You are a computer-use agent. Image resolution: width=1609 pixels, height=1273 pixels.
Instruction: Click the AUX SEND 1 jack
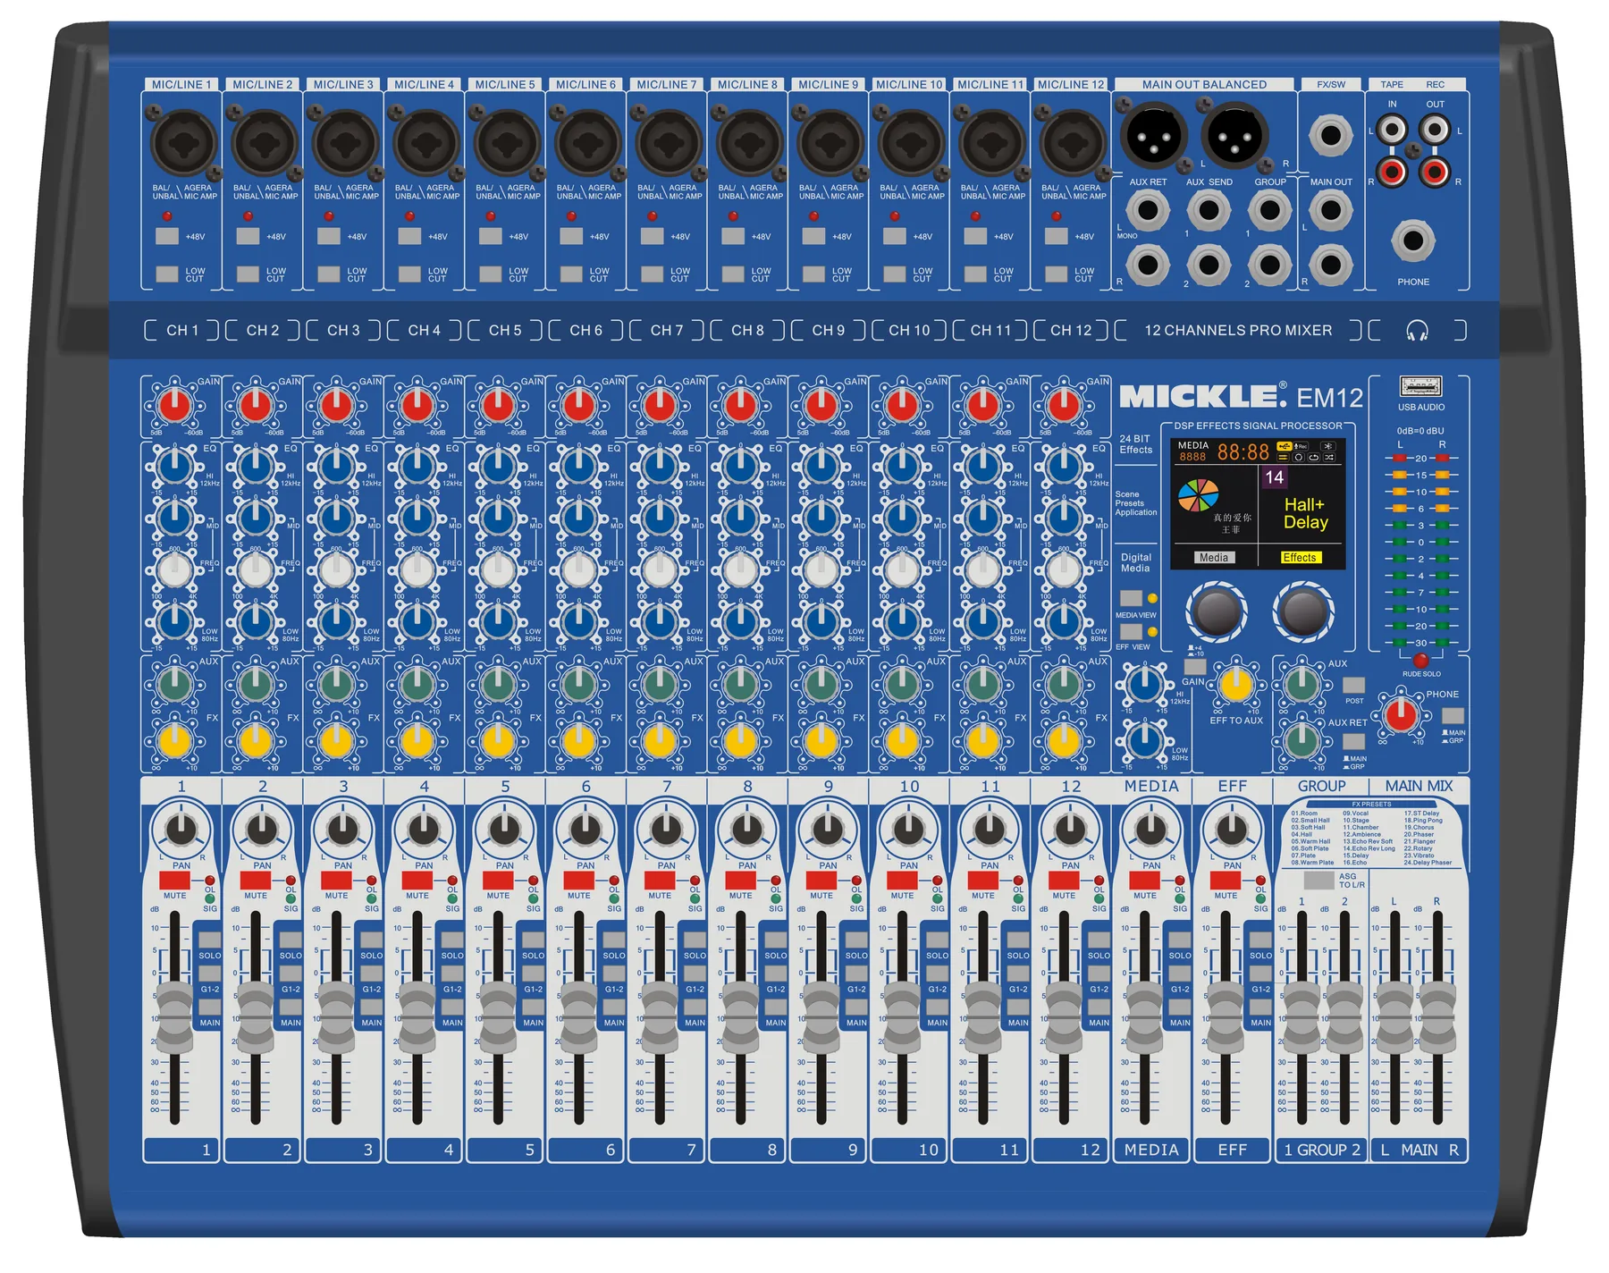(x=1209, y=211)
